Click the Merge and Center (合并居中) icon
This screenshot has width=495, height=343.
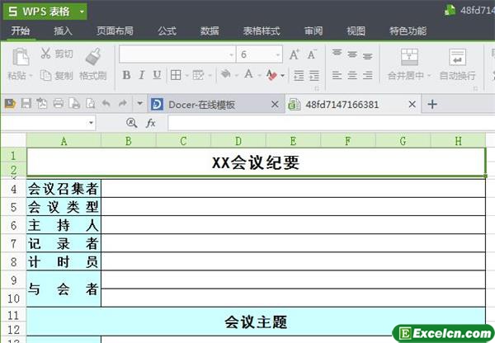pyautogui.click(x=410, y=57)
